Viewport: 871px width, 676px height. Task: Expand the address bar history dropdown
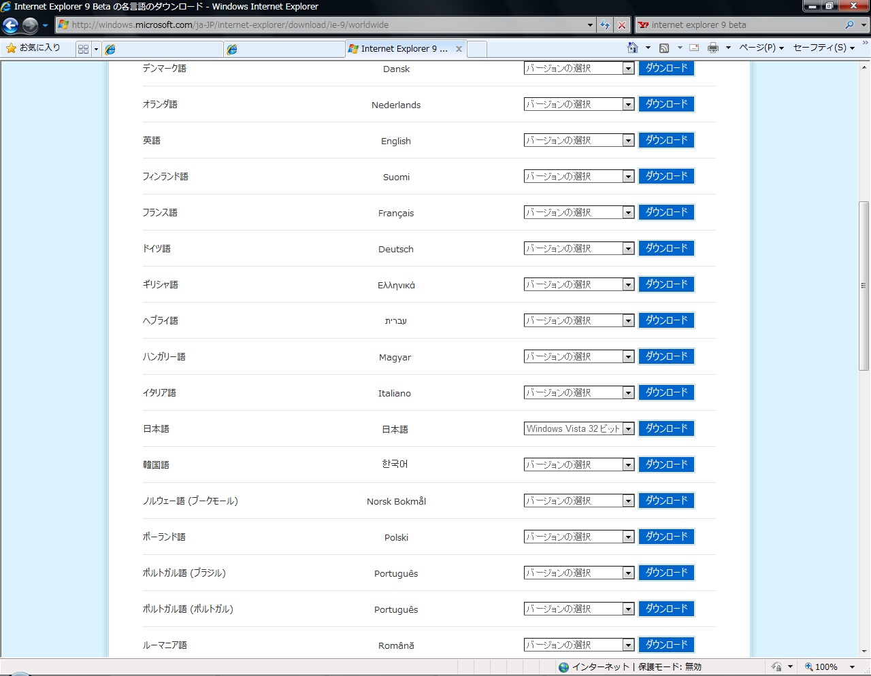tap(590, 25)
